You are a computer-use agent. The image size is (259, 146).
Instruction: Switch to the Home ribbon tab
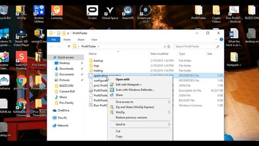[67, 40]
